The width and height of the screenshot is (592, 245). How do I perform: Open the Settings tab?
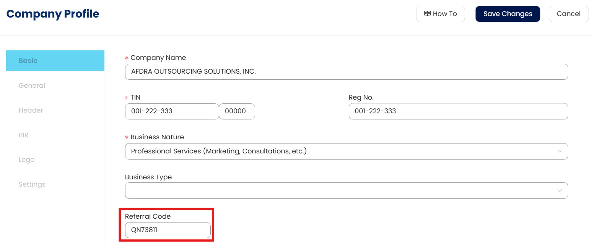pos(32,184)
